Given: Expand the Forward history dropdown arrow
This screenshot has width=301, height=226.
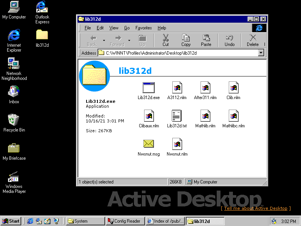Looking at the screenshot, I should [x=129, y=40].
